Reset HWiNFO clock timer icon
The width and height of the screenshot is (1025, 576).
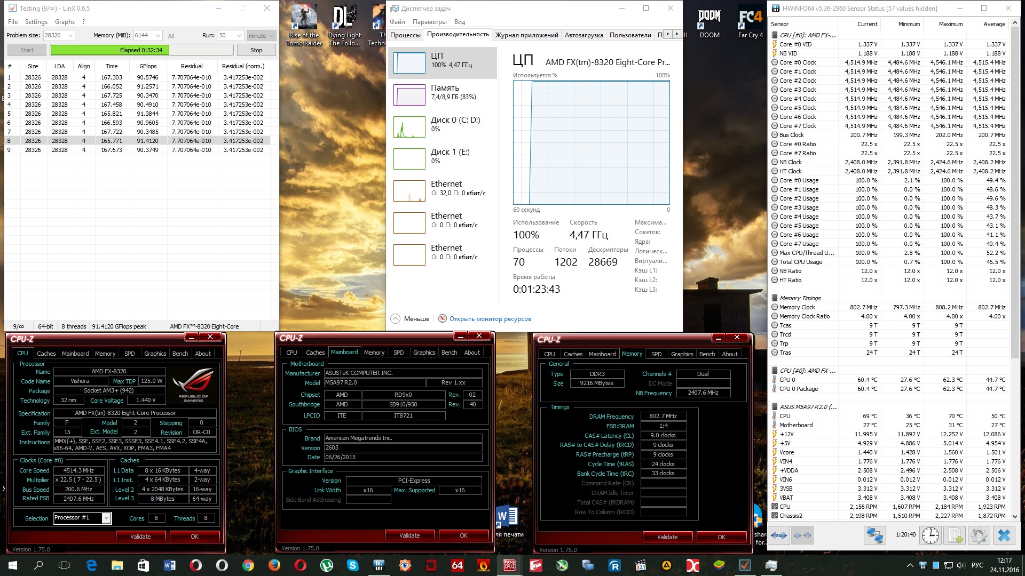[930, 535]
